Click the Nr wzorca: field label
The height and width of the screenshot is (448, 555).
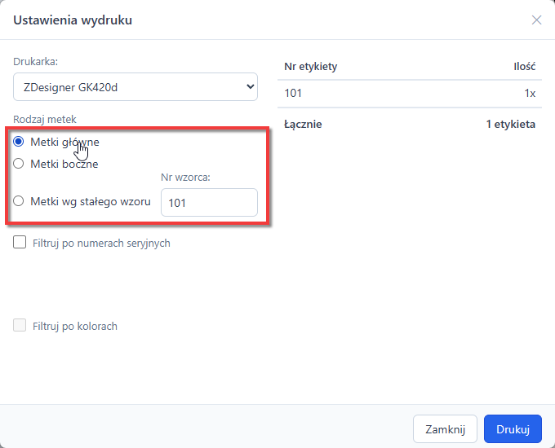(185, 177)
